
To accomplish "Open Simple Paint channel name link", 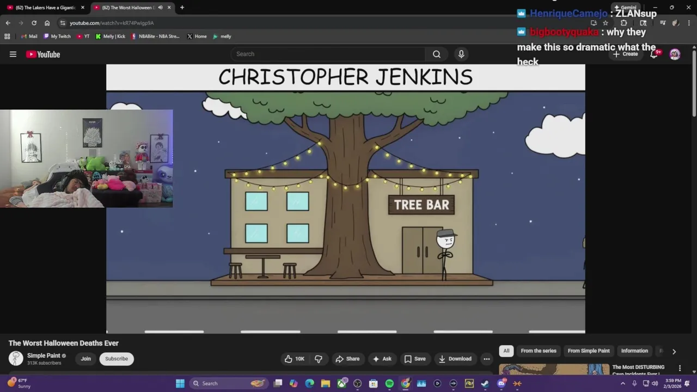I will pos(44,356).
